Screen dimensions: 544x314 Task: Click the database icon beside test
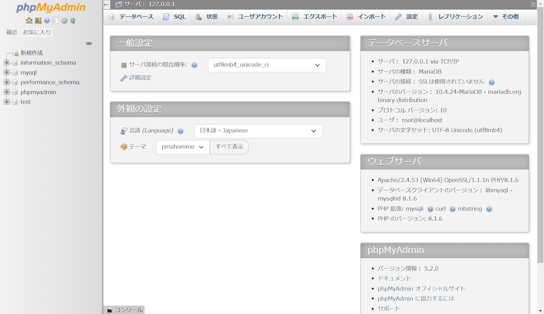point(15,102)
